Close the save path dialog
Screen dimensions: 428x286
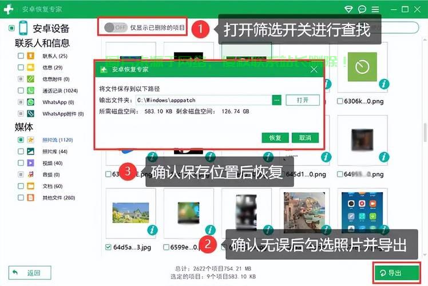pyautogui.click(x=314, y=69)
